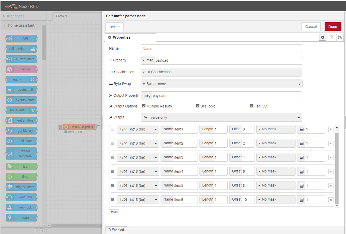Viewport: 346px width, 234px height.
Task: Click the red Done button
Action: (333, 27)
